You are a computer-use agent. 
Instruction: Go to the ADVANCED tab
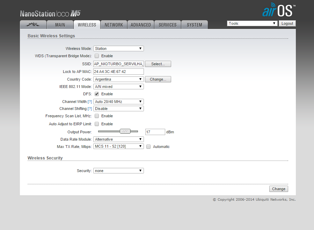tap(141, 25)
